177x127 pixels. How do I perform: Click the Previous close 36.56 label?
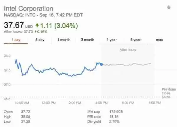point(169,93)
